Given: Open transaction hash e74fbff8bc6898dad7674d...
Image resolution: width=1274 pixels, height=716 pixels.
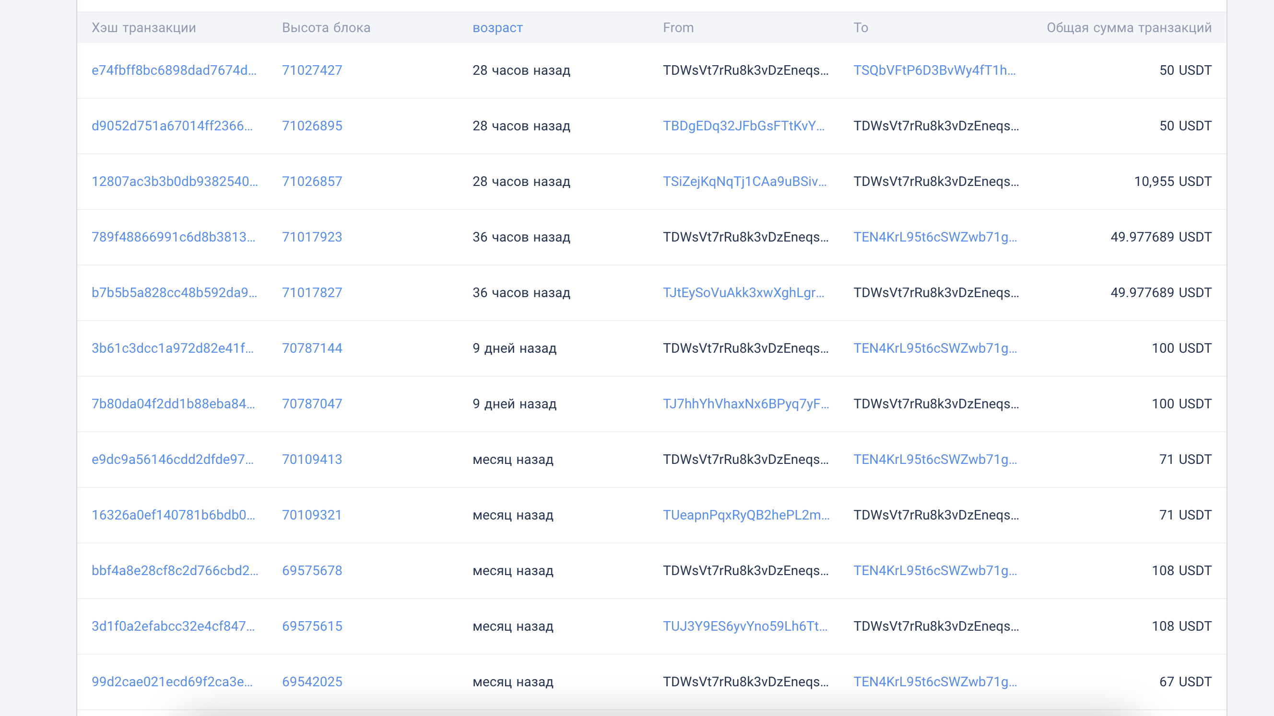Looking at the screenshot, I should (174, 70).
